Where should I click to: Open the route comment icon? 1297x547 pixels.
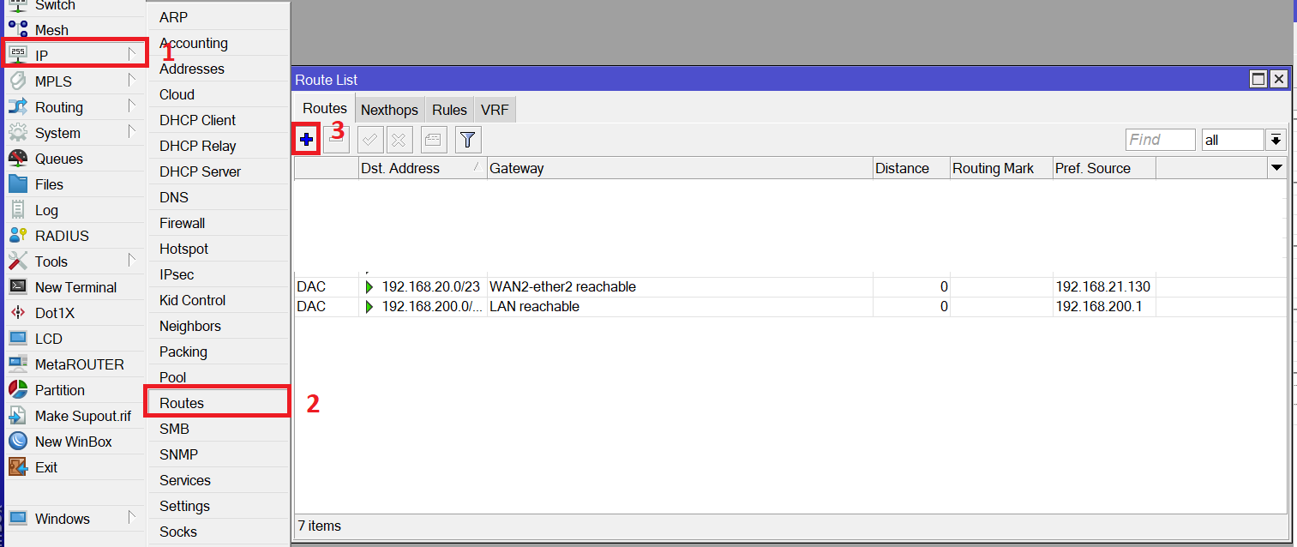tap(433, 139)
